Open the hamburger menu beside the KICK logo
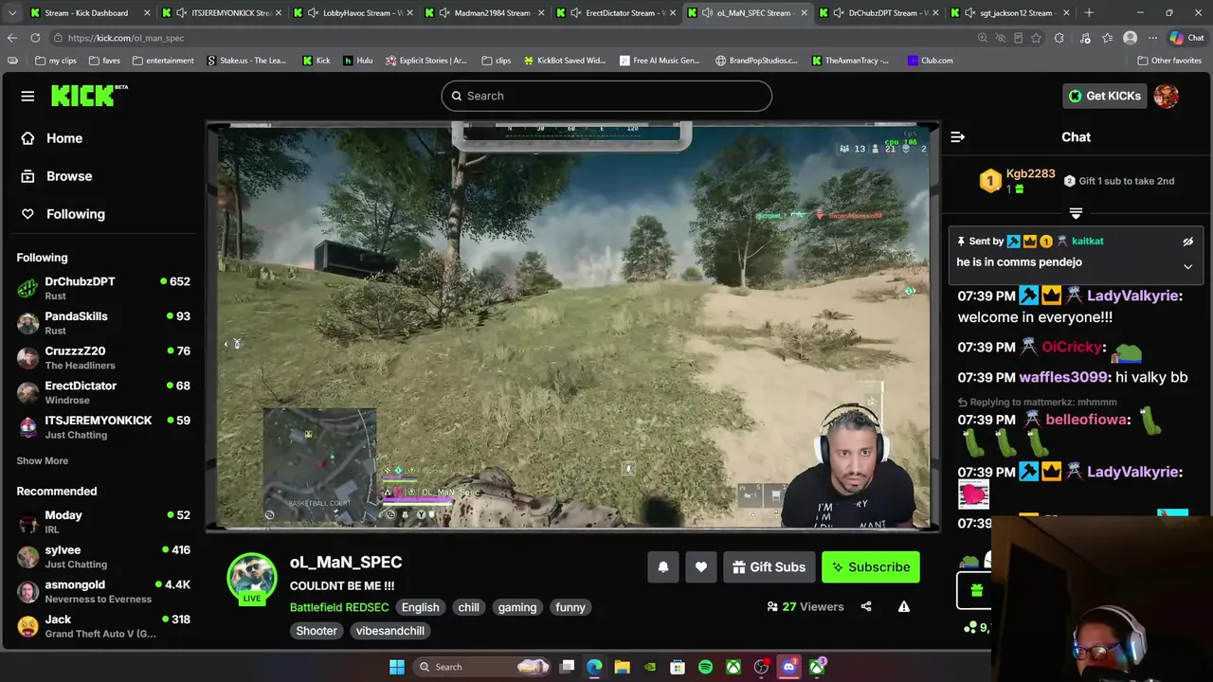 tap(27, 96)
